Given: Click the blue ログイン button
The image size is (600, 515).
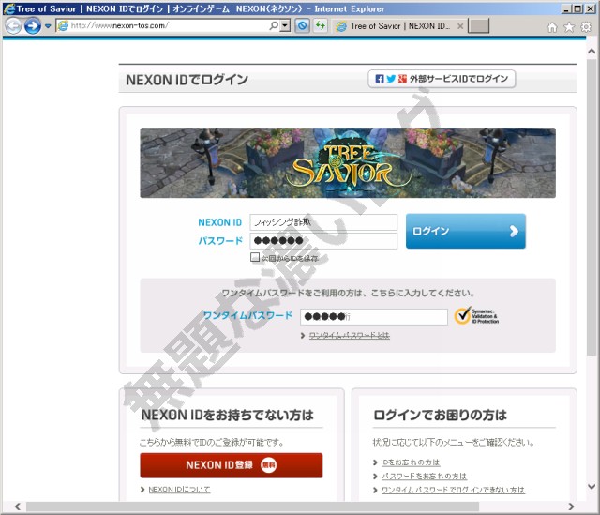Looking at the screenshot, I should (x=466, y=232).
